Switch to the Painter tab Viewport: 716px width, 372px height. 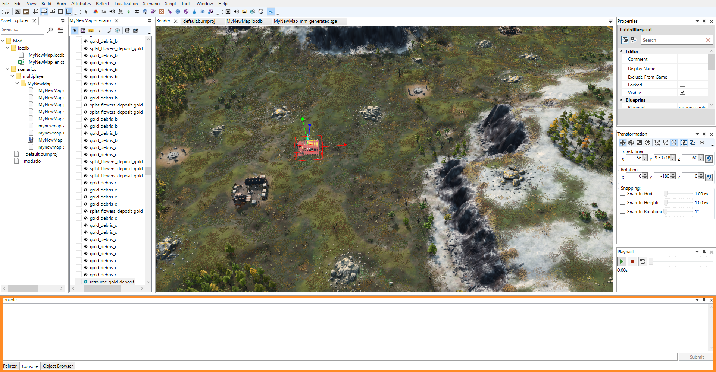tap(10, 366)
